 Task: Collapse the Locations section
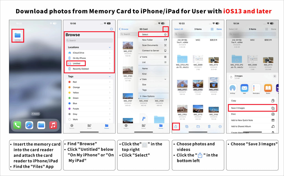pos(110,47)
